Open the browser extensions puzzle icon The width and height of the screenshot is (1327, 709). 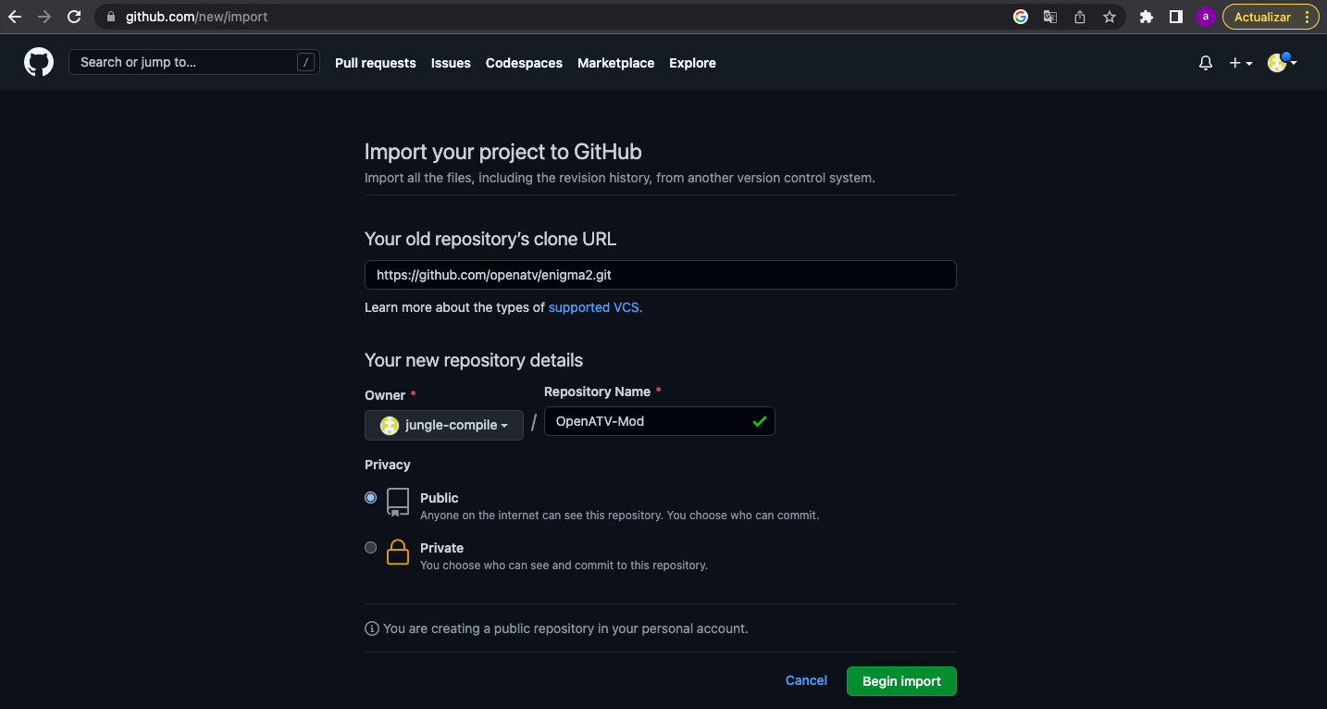[x=1147, y=17]
